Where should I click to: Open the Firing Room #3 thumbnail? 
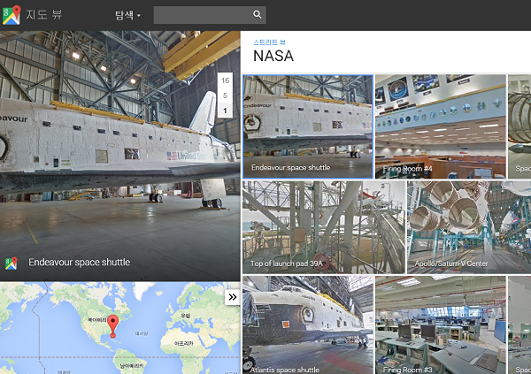point(441,324)
